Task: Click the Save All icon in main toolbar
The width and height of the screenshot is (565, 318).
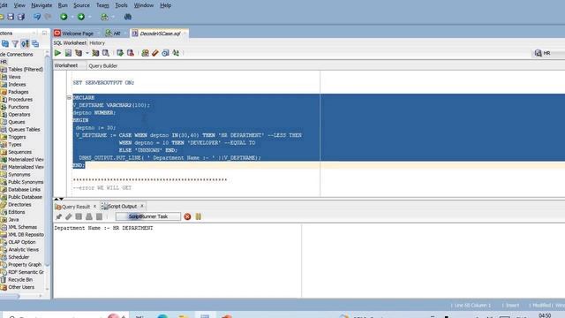Action: [21, 17]
